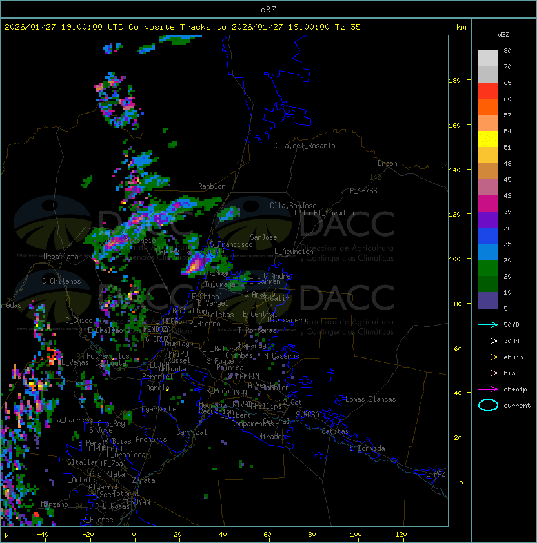Image resolution: width=537 pixels, height=543 pixels.
Task: Click the 'current' legend label
Action: tap(517, 405)
